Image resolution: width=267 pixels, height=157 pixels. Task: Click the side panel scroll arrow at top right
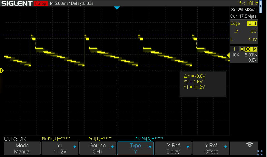point(261,6)
